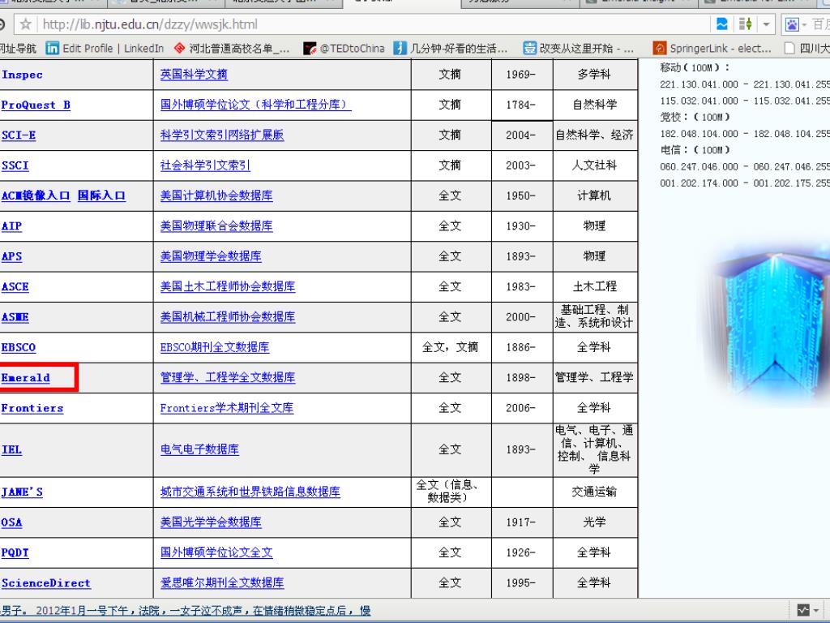Click the blue icon right of the address field

[722, 24]
